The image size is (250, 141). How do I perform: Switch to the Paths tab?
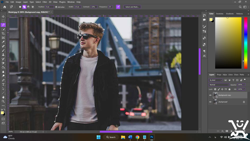pyautogui.click(x=242, y=75)
